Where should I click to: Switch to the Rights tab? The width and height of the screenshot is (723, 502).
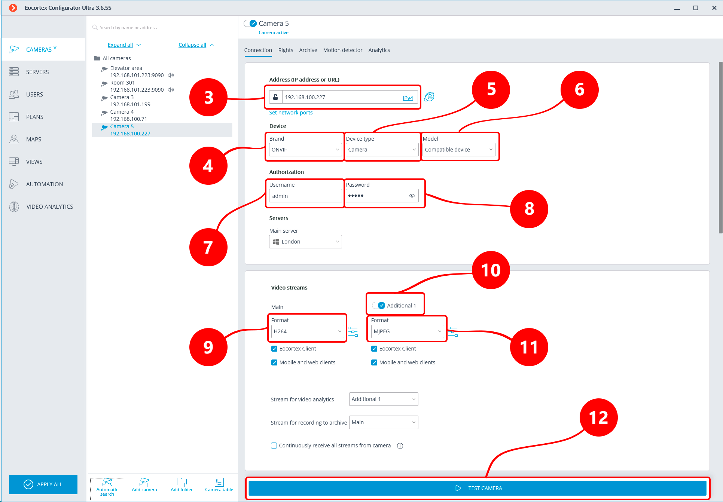click(x=286, y=50)
